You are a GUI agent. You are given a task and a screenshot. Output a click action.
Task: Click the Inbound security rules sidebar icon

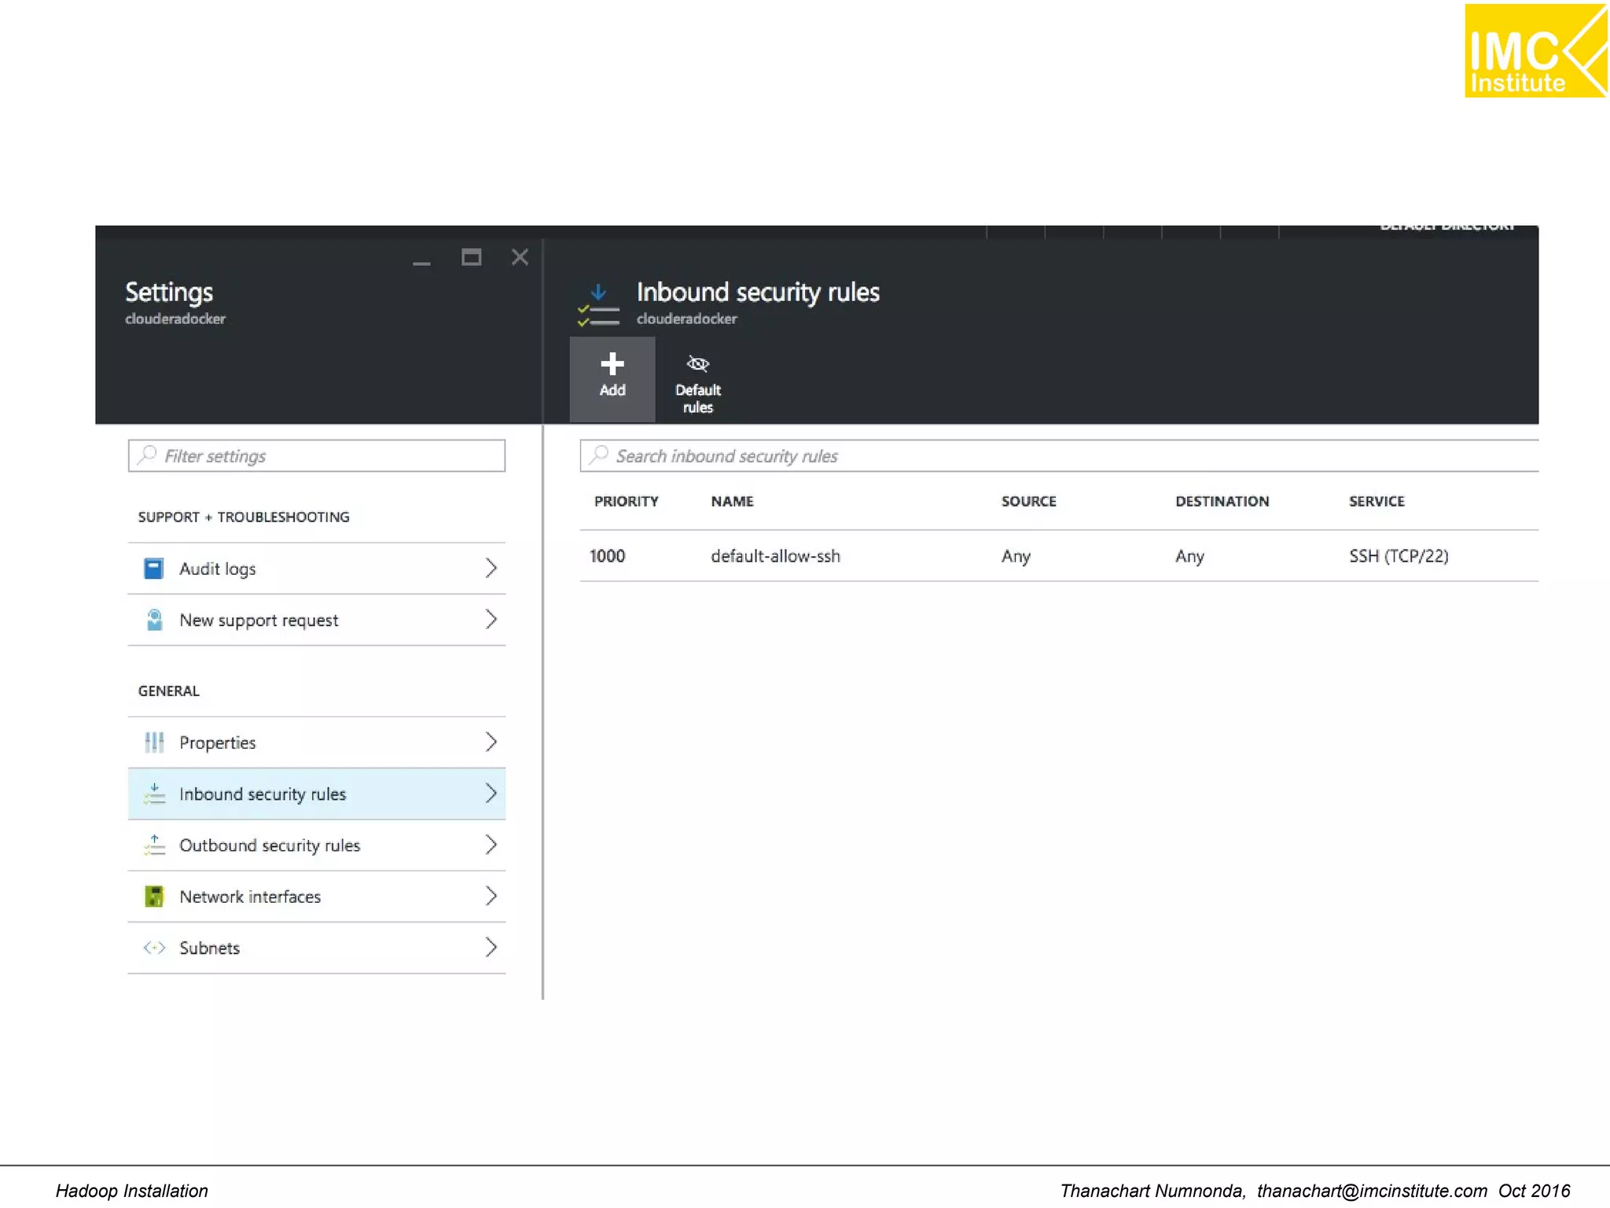(154, 794)
